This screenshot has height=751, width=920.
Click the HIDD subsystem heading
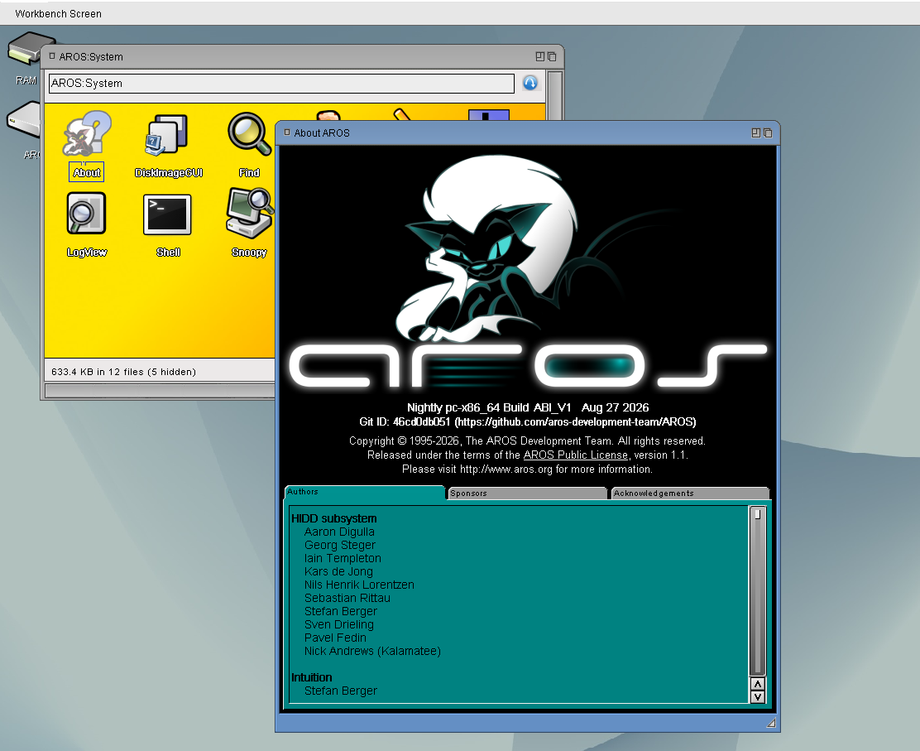pos(334,518)
